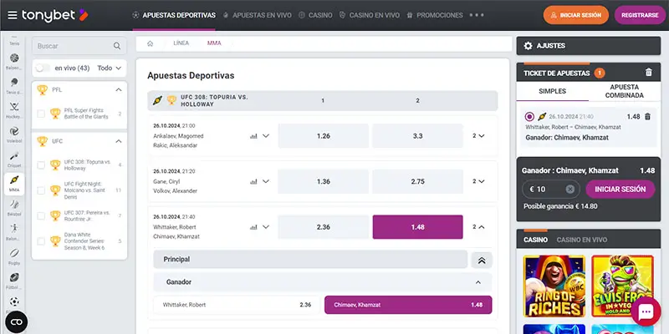
Task: Click the orange Iniciar Sesión header button
Action: 576,15
